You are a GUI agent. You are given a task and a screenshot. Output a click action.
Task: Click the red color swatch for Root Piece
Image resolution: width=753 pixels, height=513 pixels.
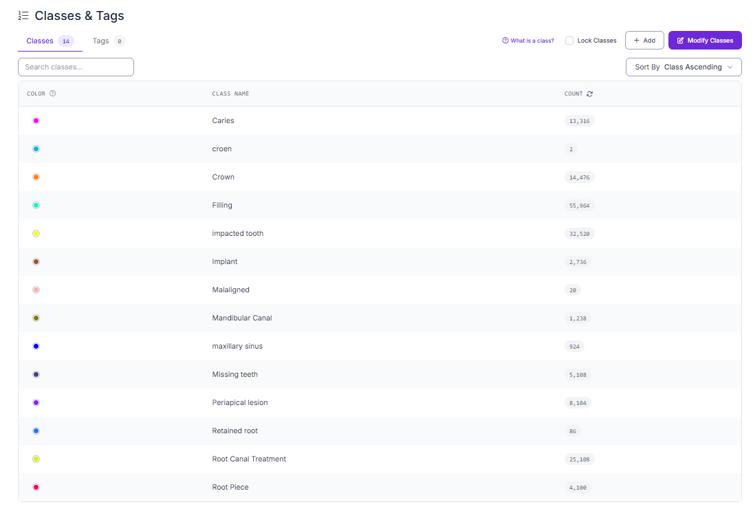coord(36,487)
